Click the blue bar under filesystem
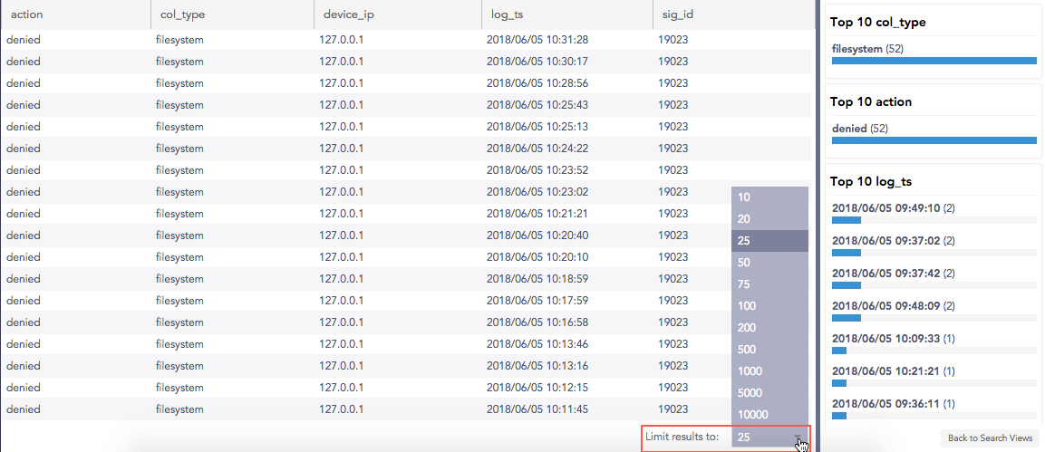 pyautogui.click(x=934, y=61)
